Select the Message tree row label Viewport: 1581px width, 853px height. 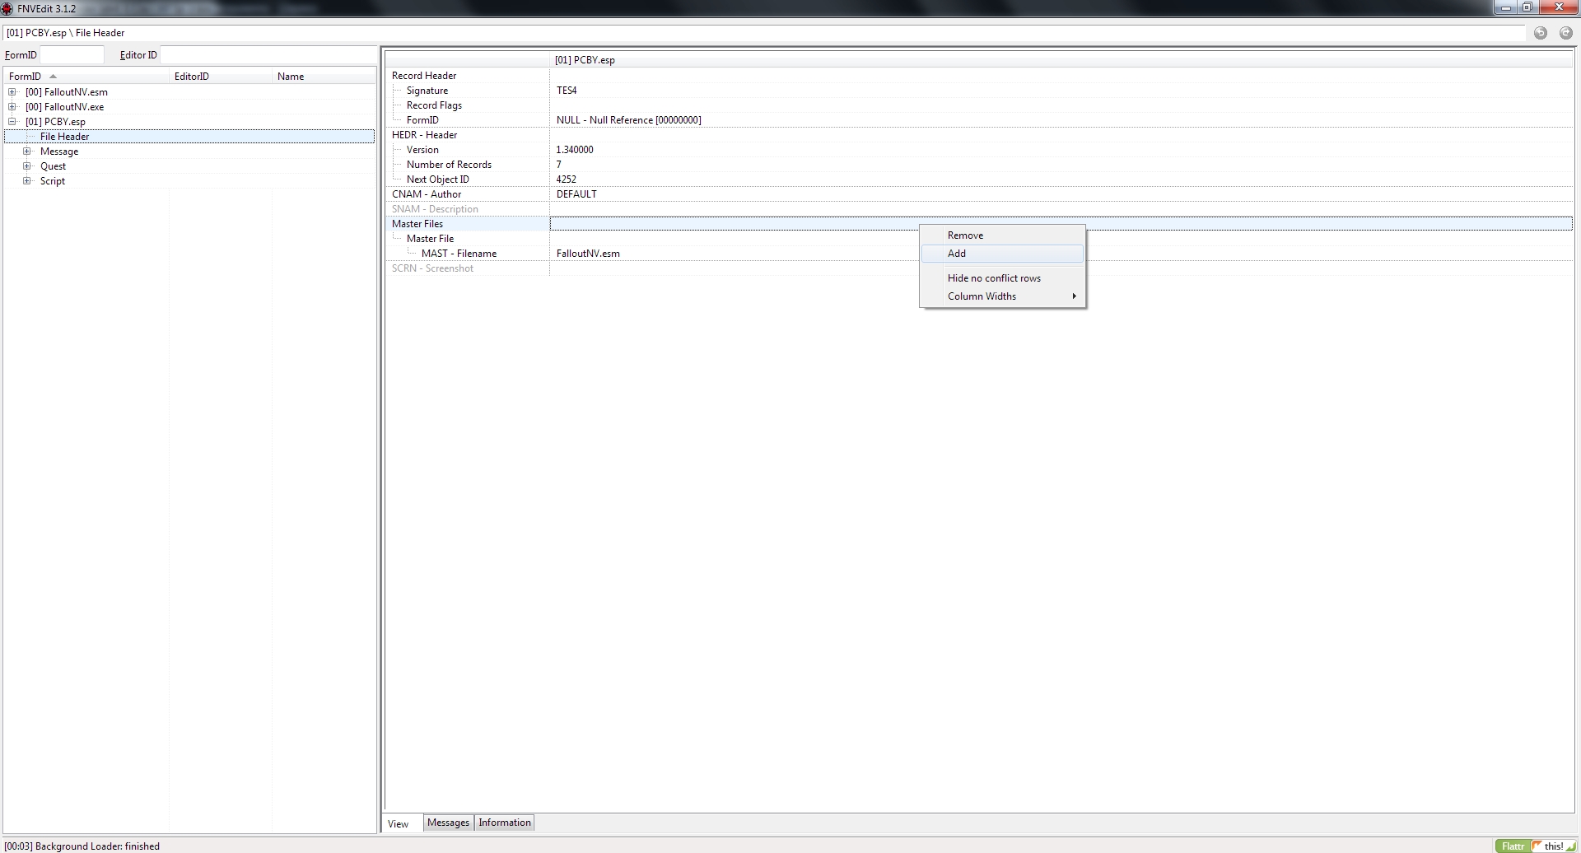tap(59, 151)
